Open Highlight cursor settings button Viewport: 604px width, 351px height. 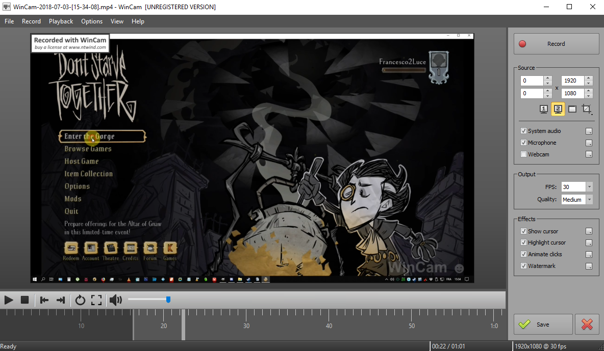click(589, 242)
